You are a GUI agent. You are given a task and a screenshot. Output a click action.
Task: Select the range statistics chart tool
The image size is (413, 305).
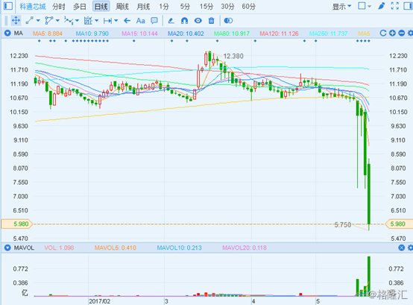88,21
